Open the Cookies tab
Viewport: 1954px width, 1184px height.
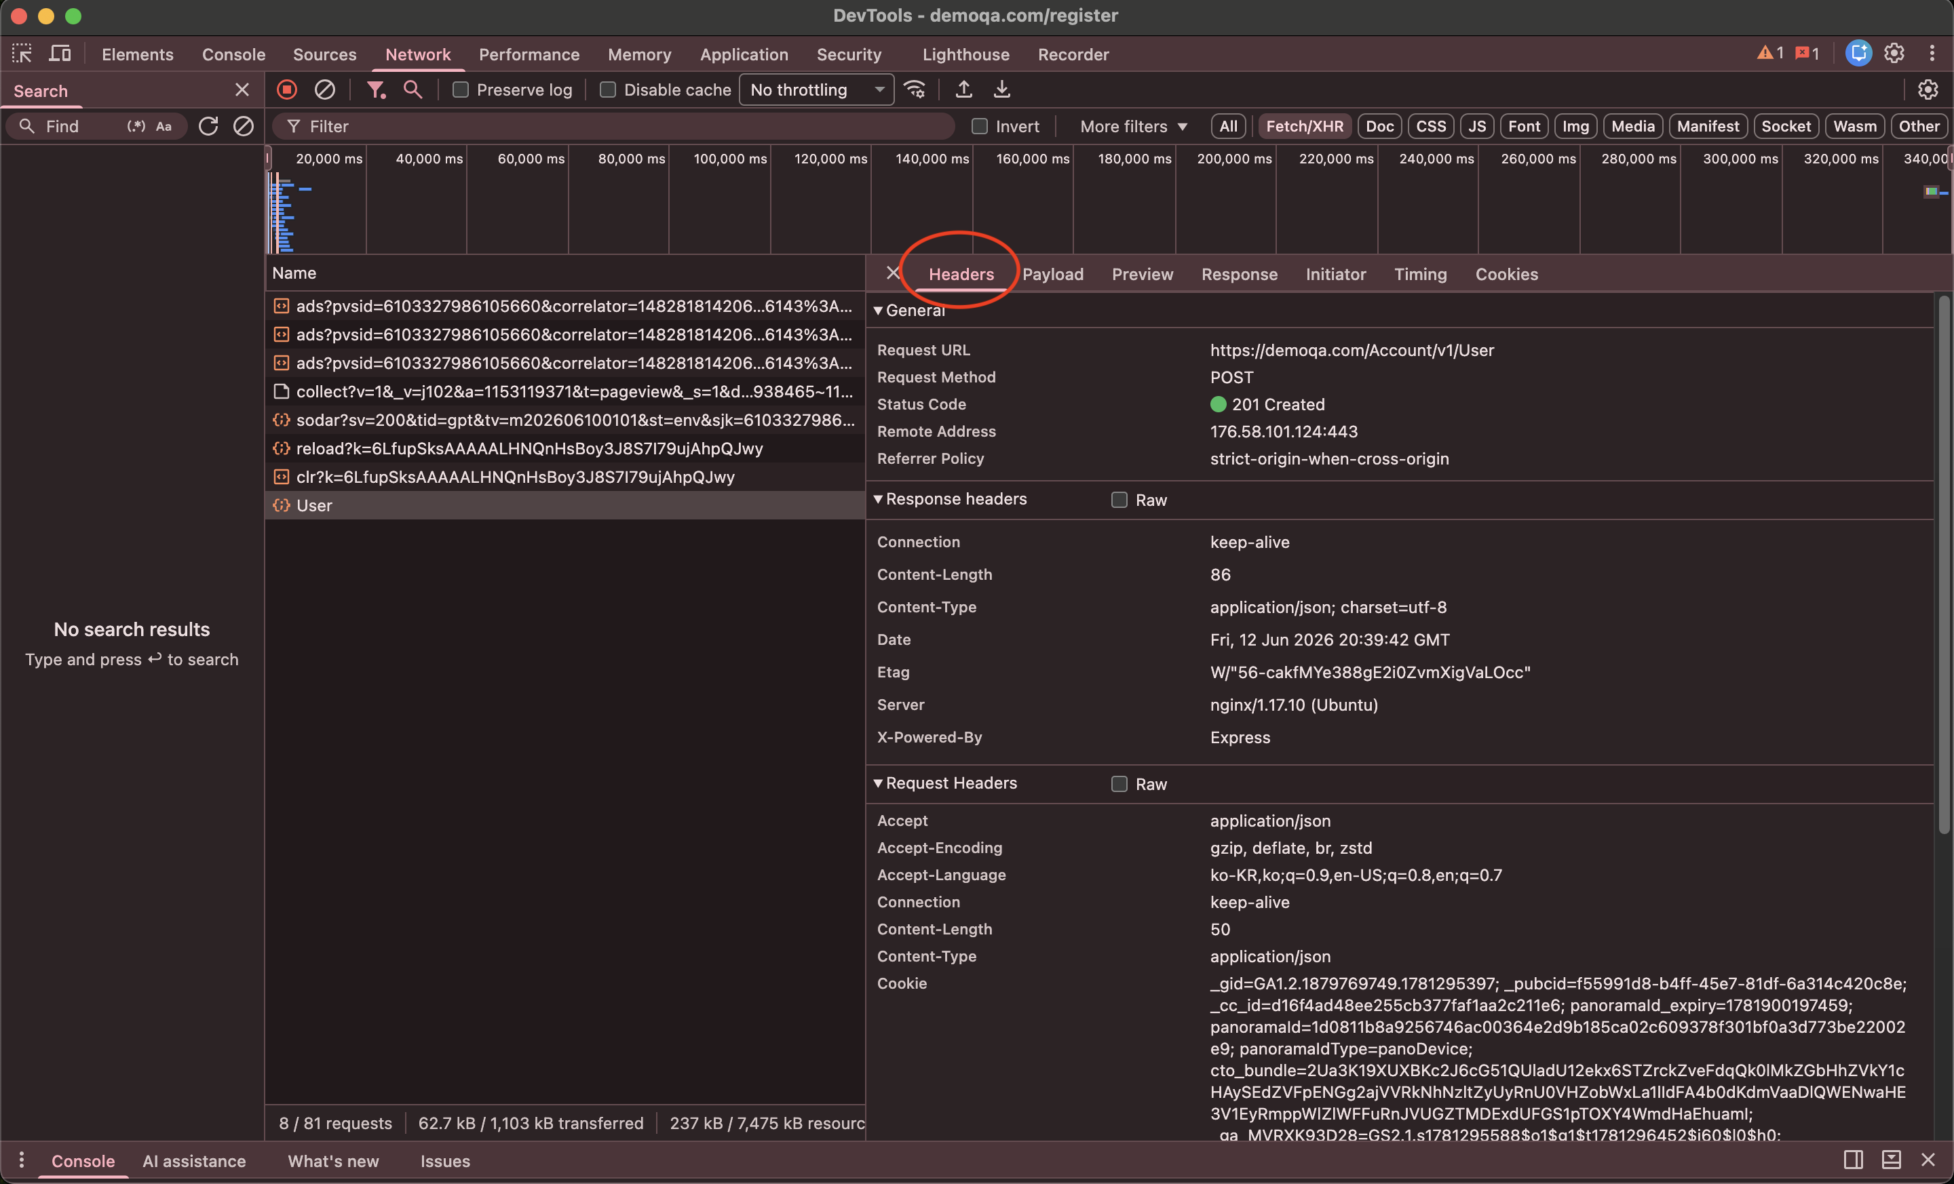(x=1506, y=274)
